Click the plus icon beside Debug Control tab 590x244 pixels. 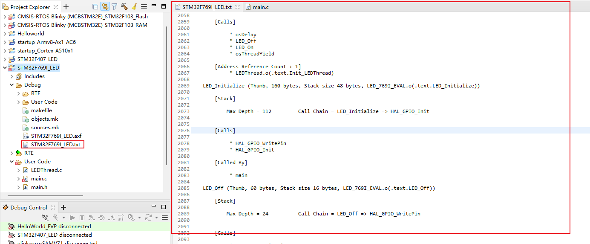tap(63, 207)
